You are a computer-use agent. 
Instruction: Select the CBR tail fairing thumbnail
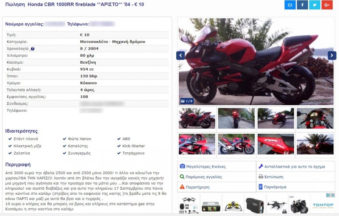coord(276,144)
